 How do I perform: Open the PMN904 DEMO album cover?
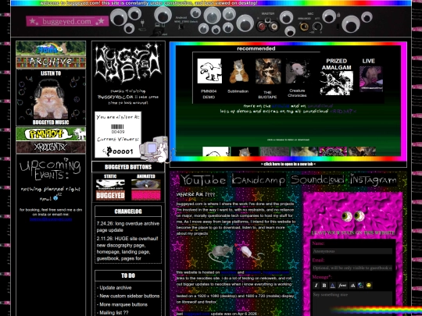(209, 71)
